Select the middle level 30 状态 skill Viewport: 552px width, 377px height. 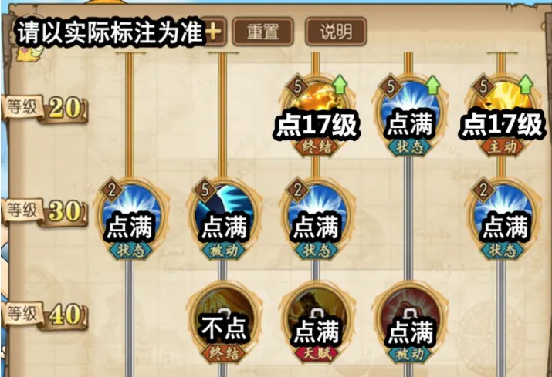316,218
